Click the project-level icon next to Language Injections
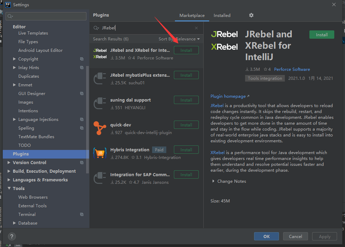 point(82,120)
